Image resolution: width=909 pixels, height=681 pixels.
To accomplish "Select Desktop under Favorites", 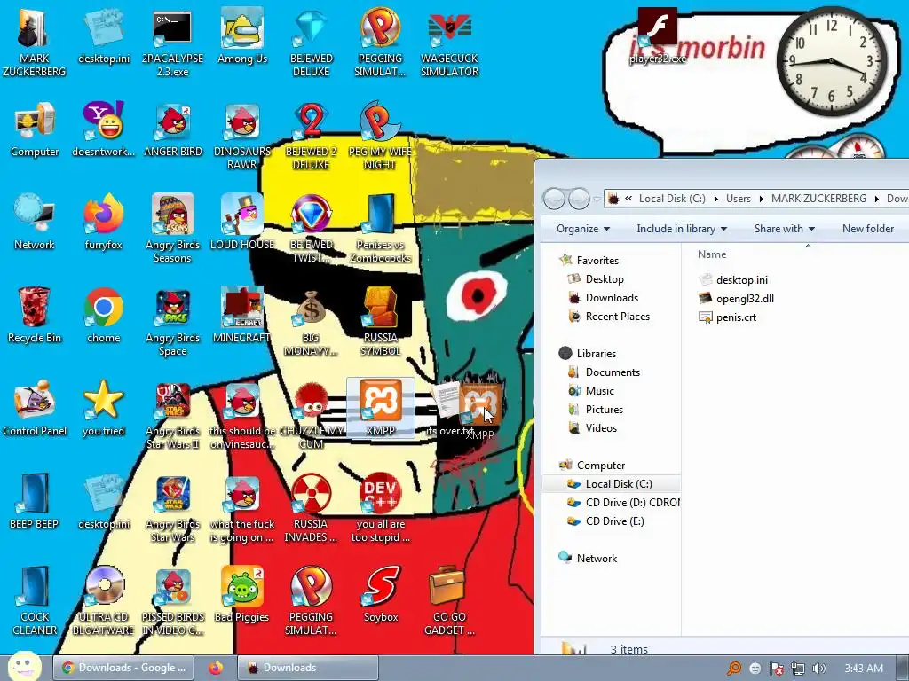I will pyautogui.click(x=604, y=279).
